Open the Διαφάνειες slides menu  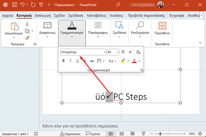click(48, 30)
